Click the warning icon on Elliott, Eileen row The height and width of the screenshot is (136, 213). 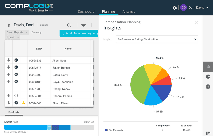click(24, 103)
